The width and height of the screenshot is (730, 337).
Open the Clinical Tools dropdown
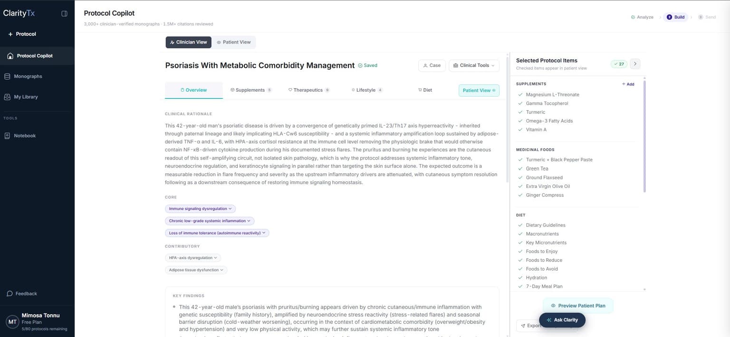pos(474,66)
